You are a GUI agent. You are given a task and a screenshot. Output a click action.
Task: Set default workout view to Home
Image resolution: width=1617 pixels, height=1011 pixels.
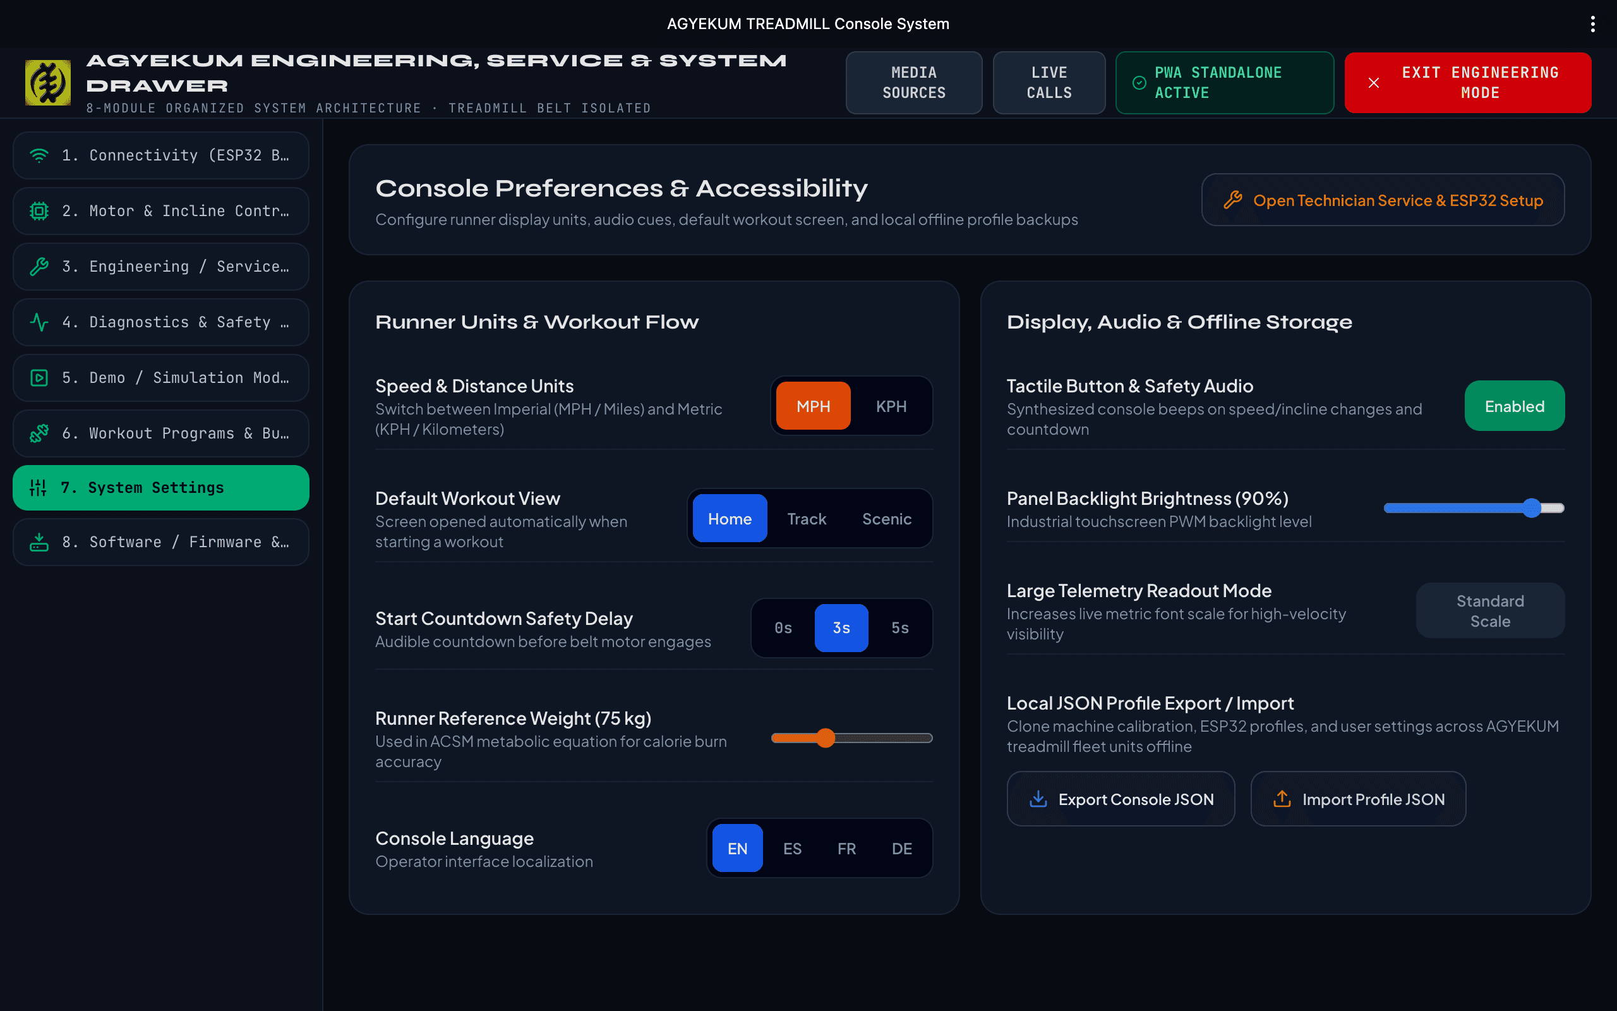tap(730, 518)
